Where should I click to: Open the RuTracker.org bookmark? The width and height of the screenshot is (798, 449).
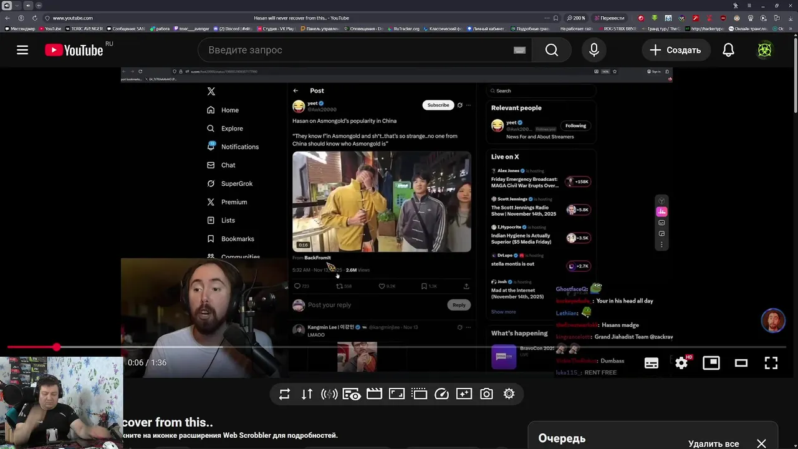pos(403,29)
